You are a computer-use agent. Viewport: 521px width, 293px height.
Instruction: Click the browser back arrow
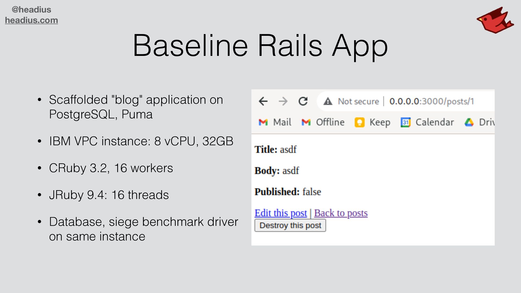click(263, 101)
